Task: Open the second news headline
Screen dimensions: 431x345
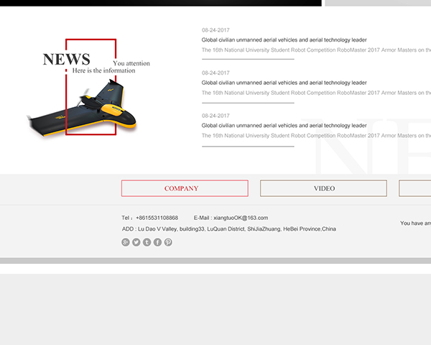Action: click(284, 83)
